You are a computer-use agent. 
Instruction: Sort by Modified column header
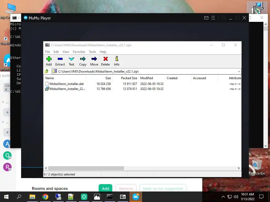[x=152, y=78]
